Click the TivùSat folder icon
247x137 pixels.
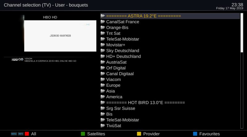pos(103,126)
